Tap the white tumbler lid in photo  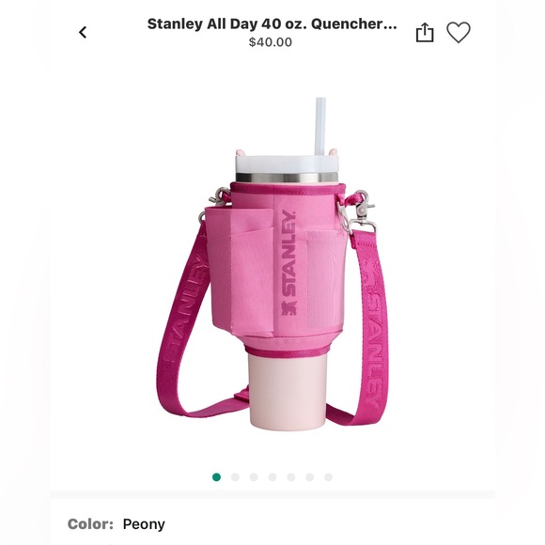pos(287,164)
